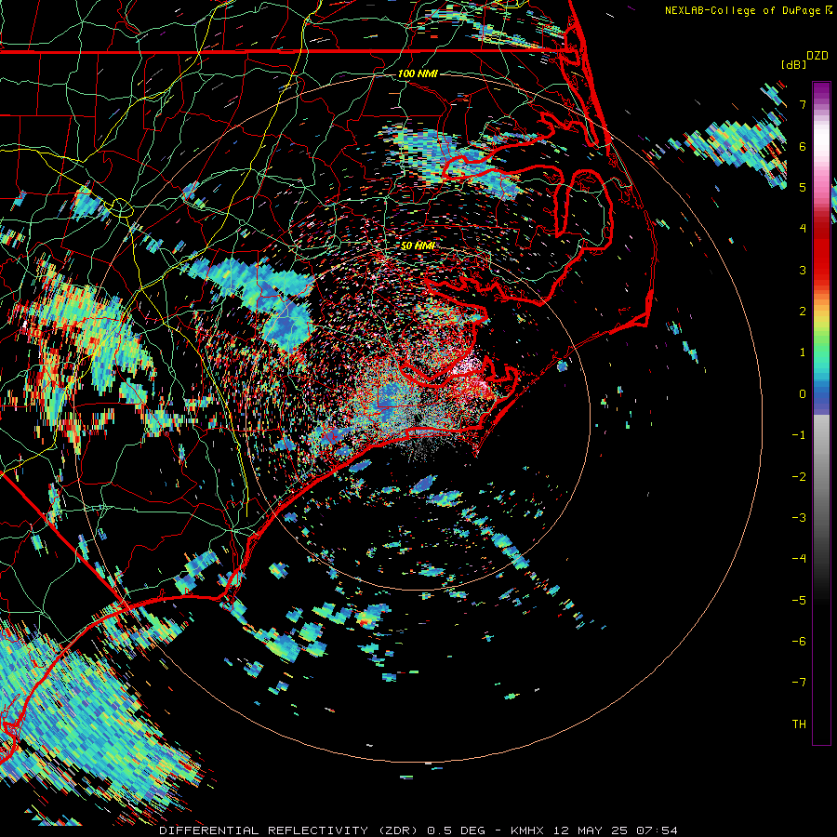The image size is (837, 837).
Task: Click the KMHX station identifier
Action: click(527, 830)
